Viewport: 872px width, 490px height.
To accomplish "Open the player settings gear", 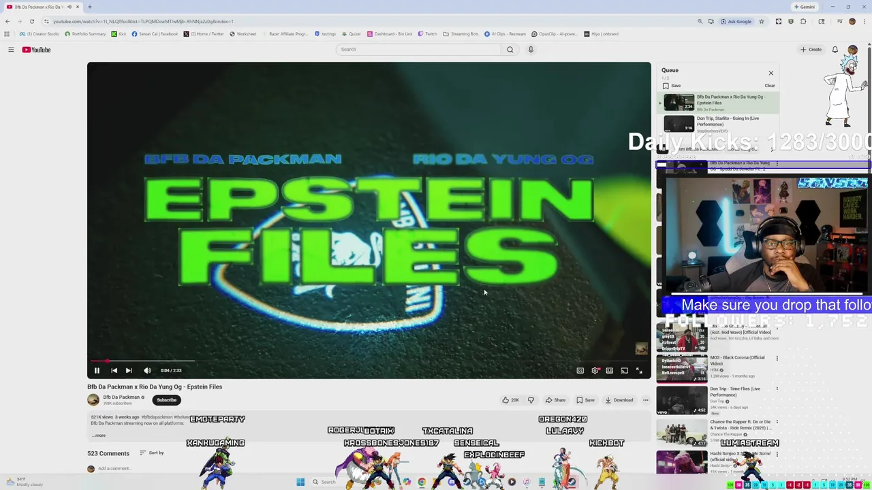I will 595,370.
